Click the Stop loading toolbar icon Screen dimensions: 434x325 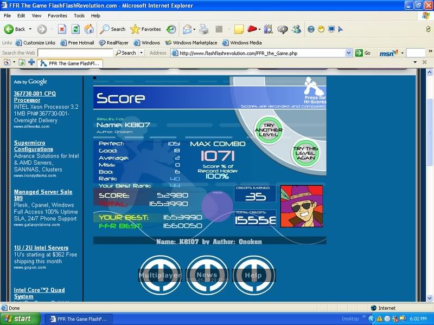[62, 29]
